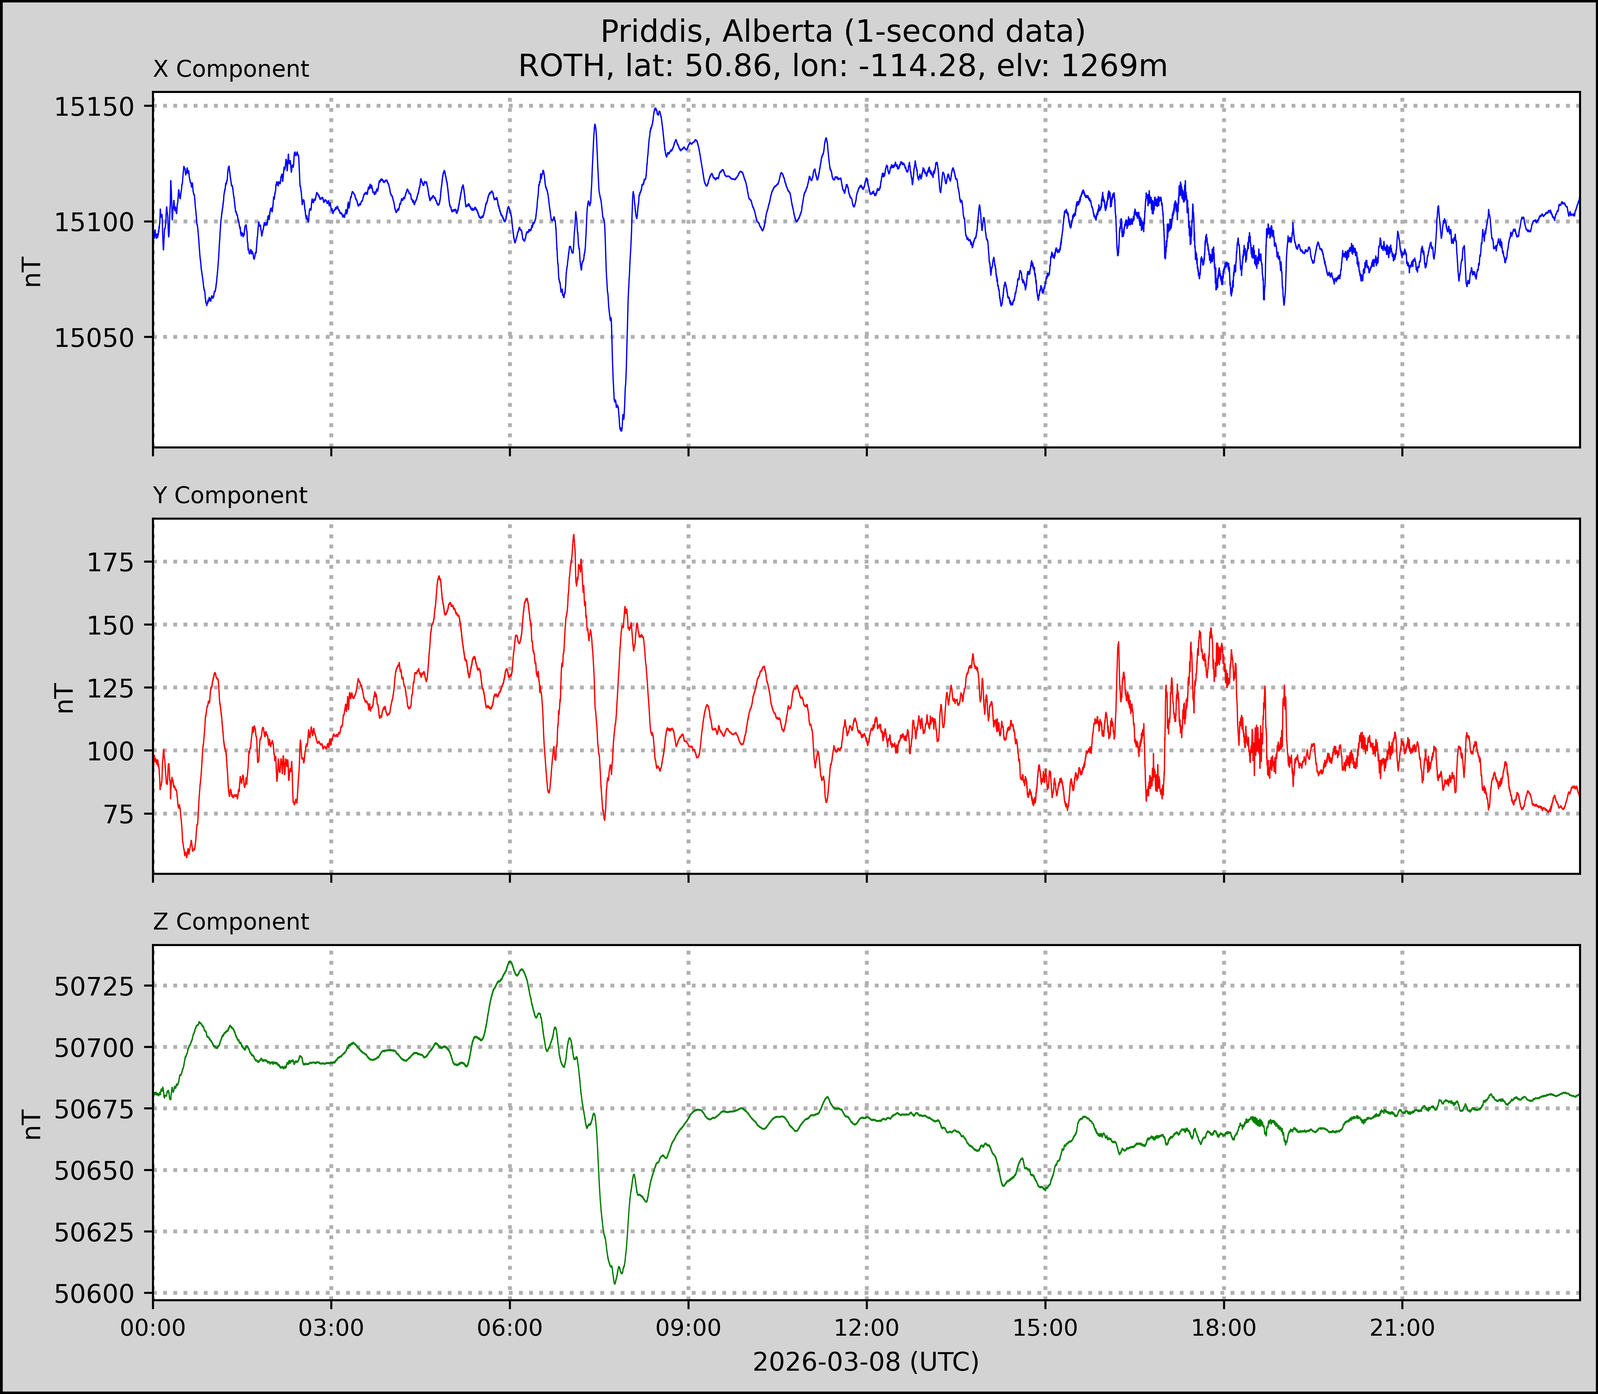
Task: Click the 21:00 time axis label
Action: 1402,1327
